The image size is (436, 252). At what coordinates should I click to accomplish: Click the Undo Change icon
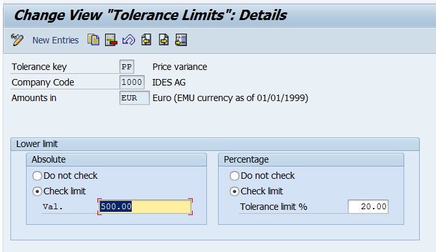coord(128,40)
